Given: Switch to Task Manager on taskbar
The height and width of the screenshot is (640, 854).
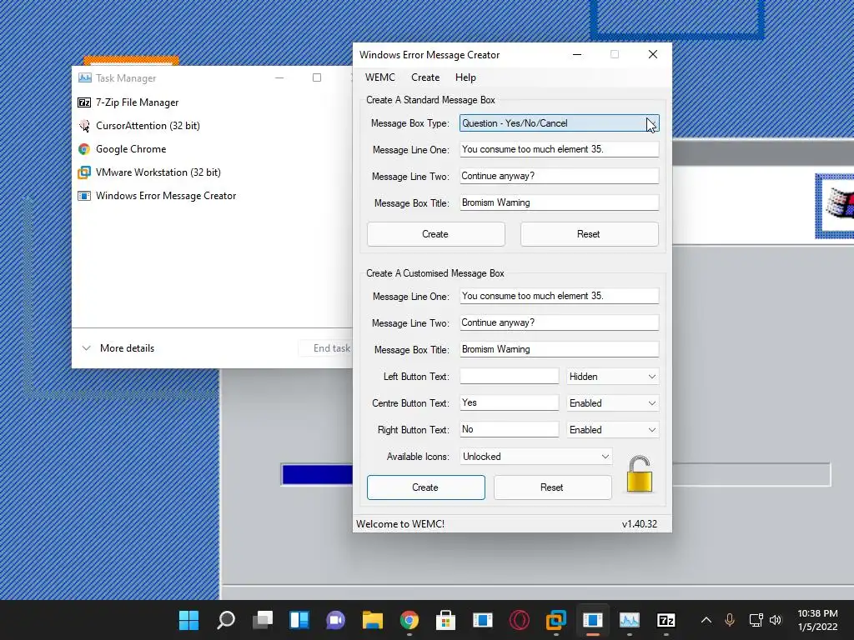Looking at the screenshot, I should [x=629, y=620].
